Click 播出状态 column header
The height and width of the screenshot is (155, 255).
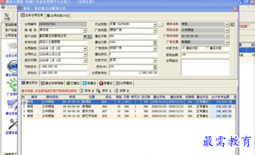(202, 97)
